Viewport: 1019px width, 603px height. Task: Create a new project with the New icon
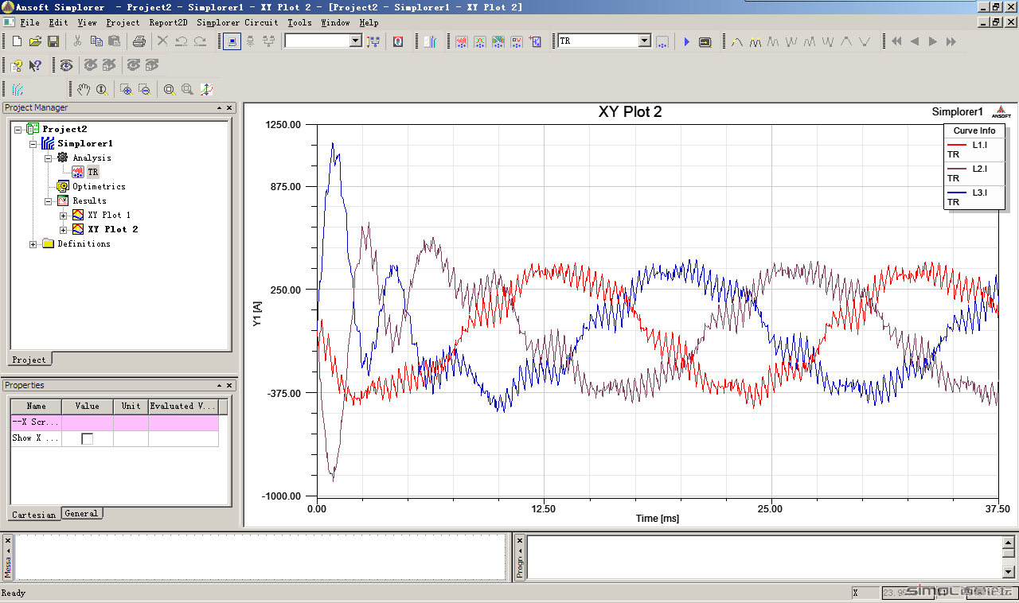tap(17, 41)
